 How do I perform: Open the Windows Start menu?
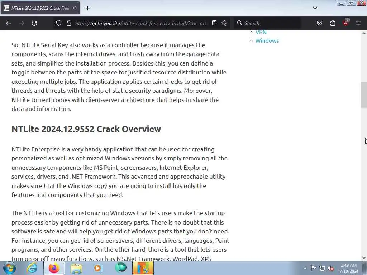(x=10, y=268)
